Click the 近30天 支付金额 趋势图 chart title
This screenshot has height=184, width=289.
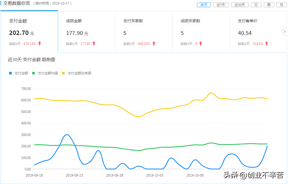coord(31,60)
